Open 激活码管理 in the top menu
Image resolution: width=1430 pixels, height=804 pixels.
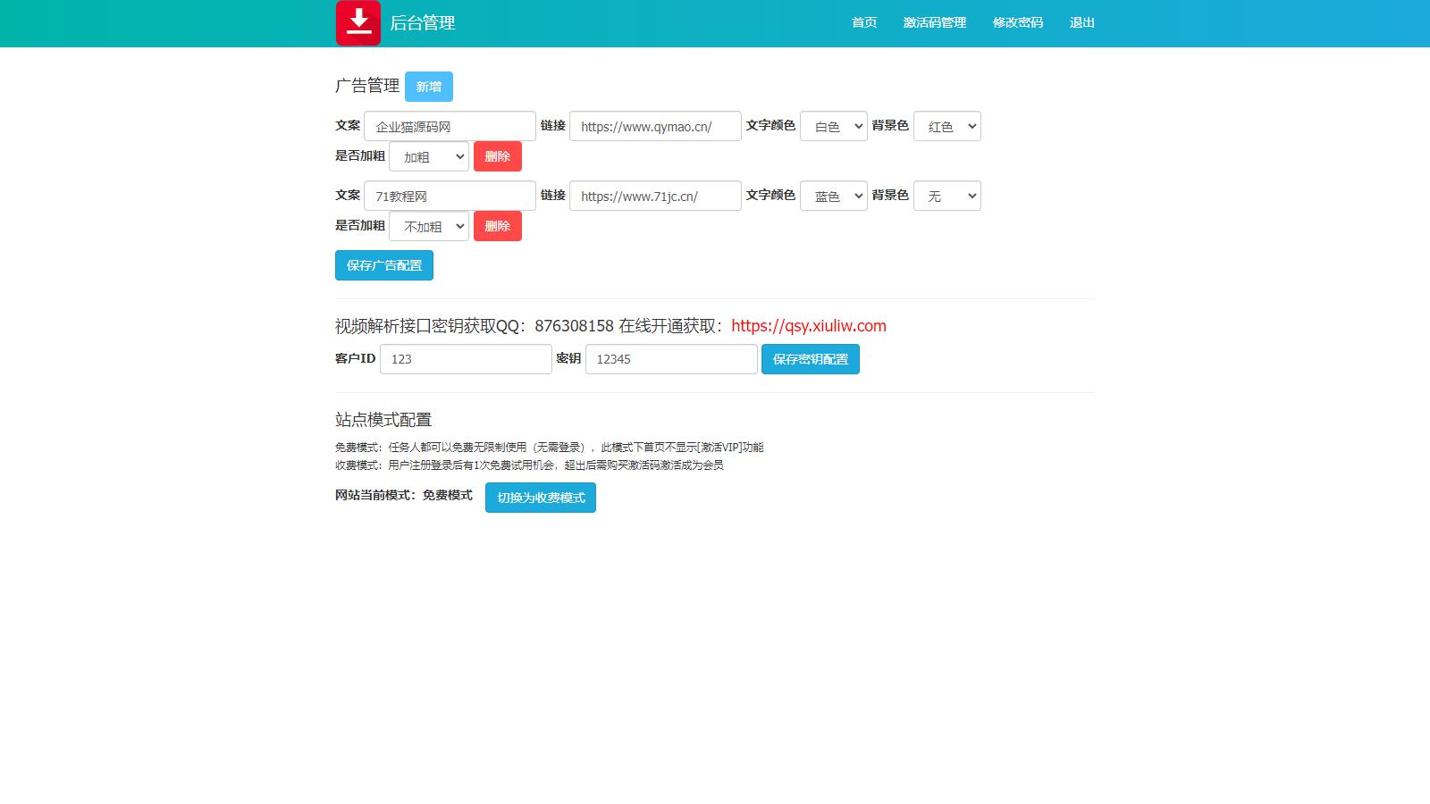(934, 22)
